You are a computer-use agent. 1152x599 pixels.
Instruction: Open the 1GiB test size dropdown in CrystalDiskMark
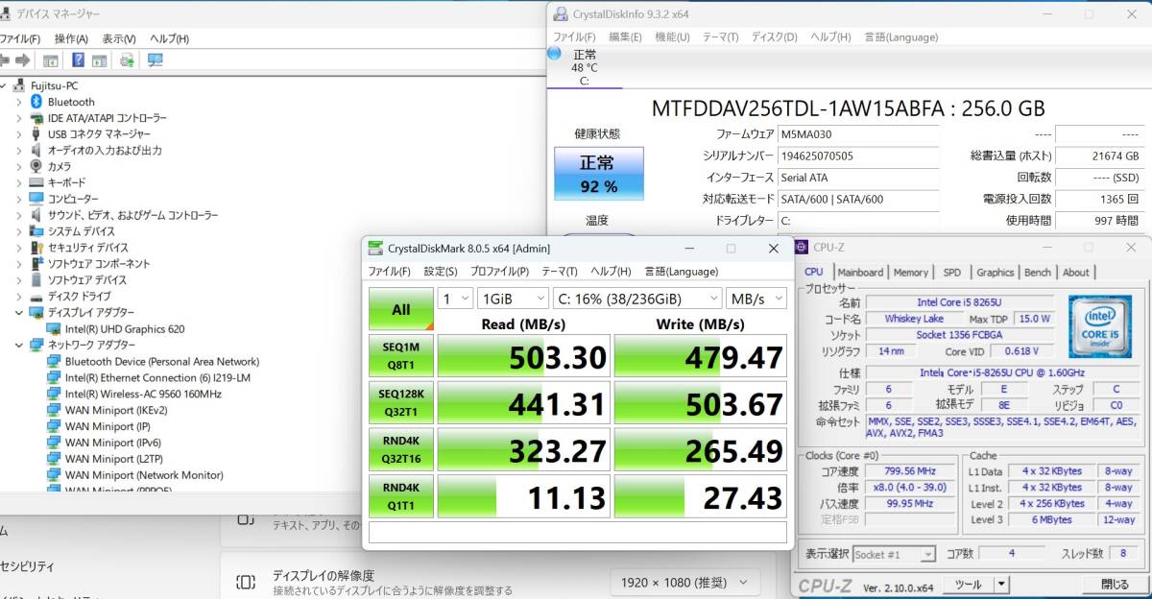(x=513, y=299)
